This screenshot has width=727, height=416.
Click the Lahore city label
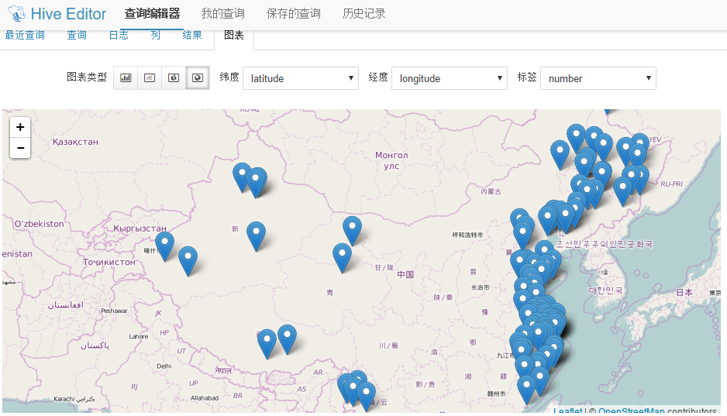139,336
